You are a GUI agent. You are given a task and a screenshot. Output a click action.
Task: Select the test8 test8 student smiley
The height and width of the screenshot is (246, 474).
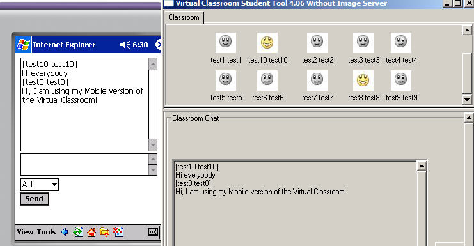click(x=363, y=81)
